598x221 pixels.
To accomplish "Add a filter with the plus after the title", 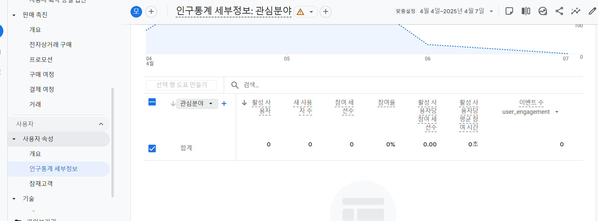I will (x=326, y=12).
